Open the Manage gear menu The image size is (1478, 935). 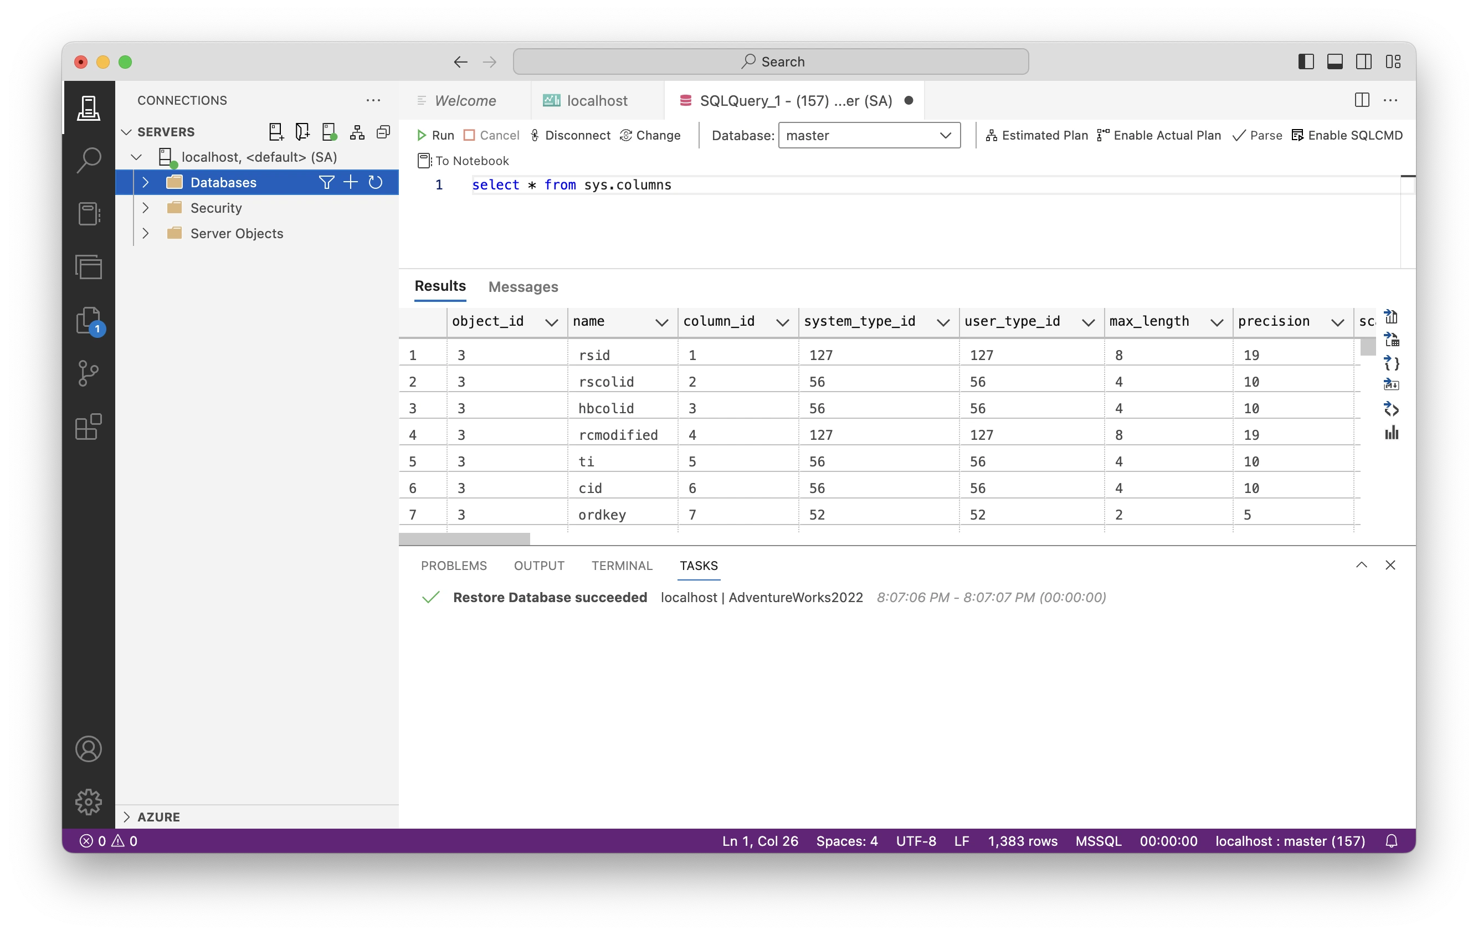click(x=89, y=802)
